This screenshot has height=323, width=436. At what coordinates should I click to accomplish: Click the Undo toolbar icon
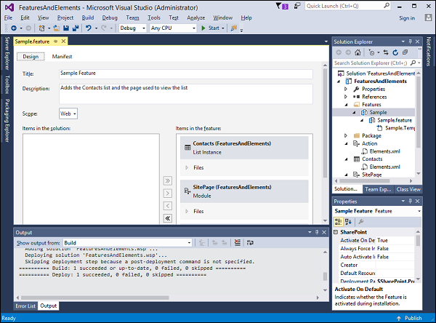point(89,28)
